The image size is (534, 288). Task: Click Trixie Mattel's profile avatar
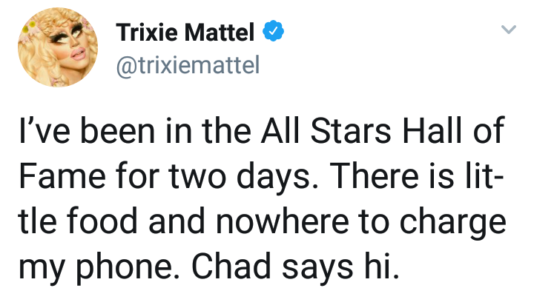click(x=58, y=47)
